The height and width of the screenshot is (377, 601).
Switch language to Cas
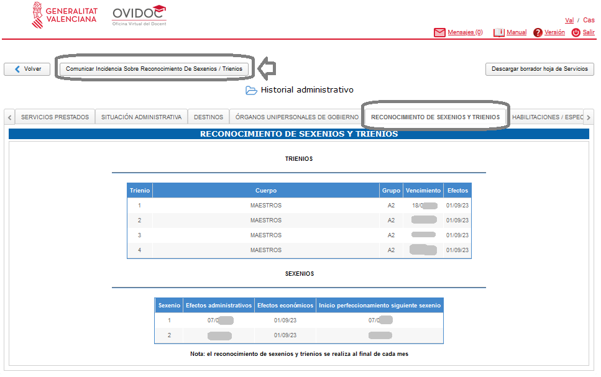pyautogui.click(x=589, y=20)
